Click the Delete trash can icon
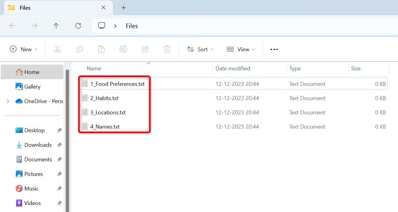Image resolution: width=398 pixels, height=212 pixels. pos(167,49)
